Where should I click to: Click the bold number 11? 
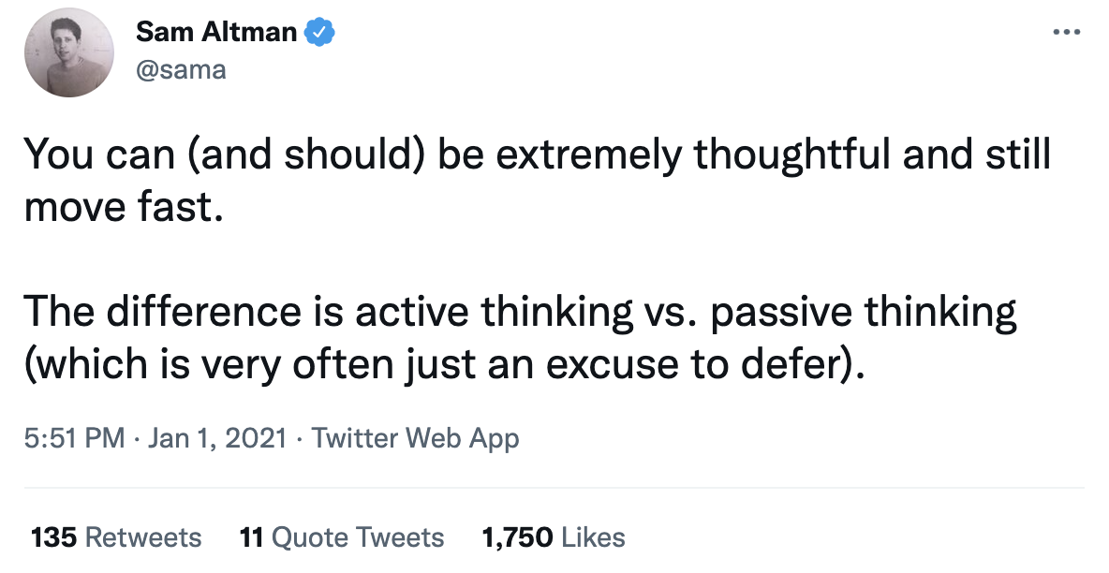[252, 537]
